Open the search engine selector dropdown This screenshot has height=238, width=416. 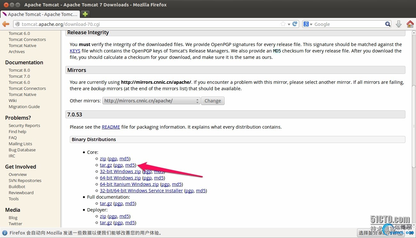(308, 24)
